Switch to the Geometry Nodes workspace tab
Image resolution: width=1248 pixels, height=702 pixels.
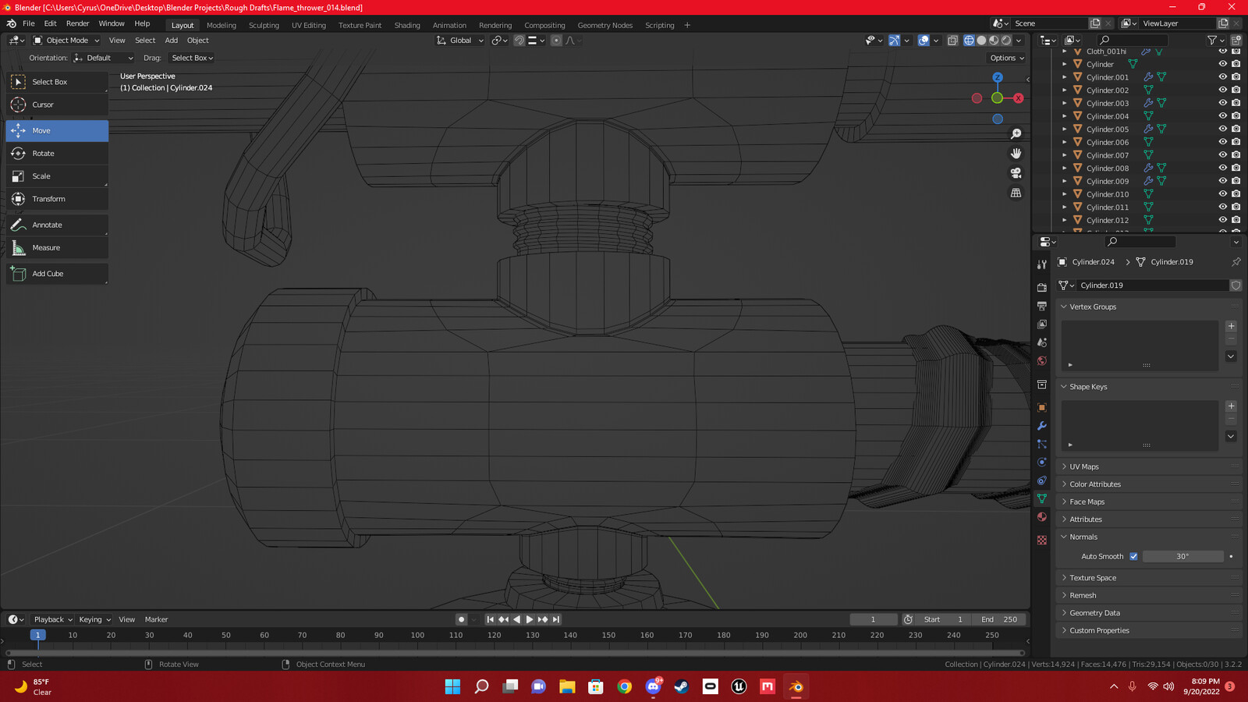tap(605, 25)
